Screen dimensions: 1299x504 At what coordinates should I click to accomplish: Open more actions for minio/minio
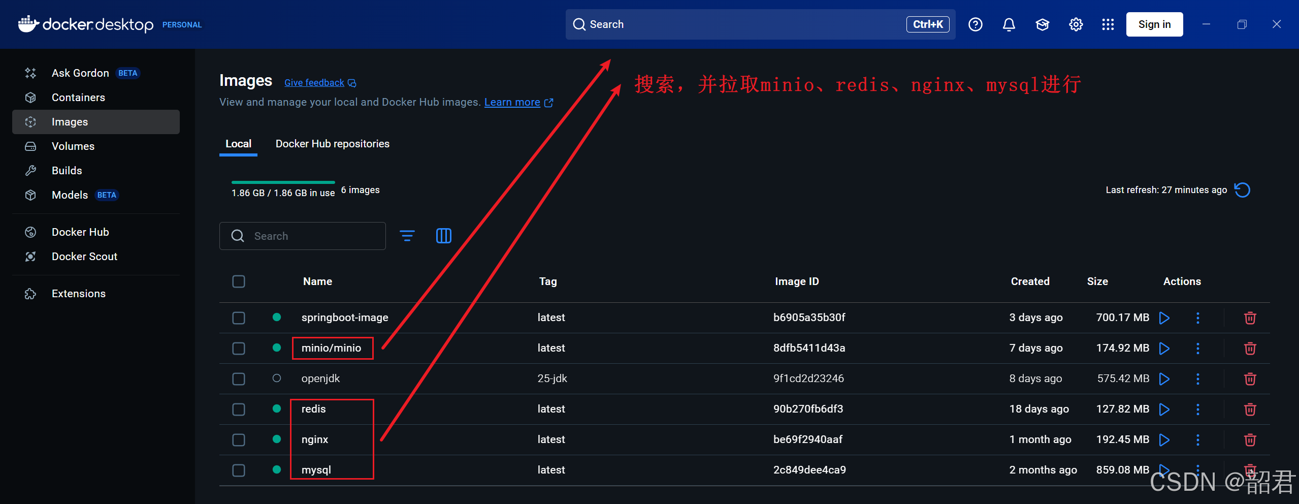click(x=1198, y=349)
